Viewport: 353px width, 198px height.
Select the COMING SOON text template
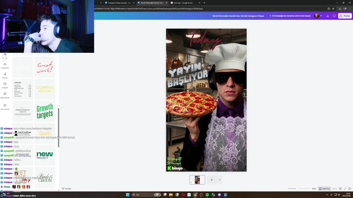coord(45,89)
